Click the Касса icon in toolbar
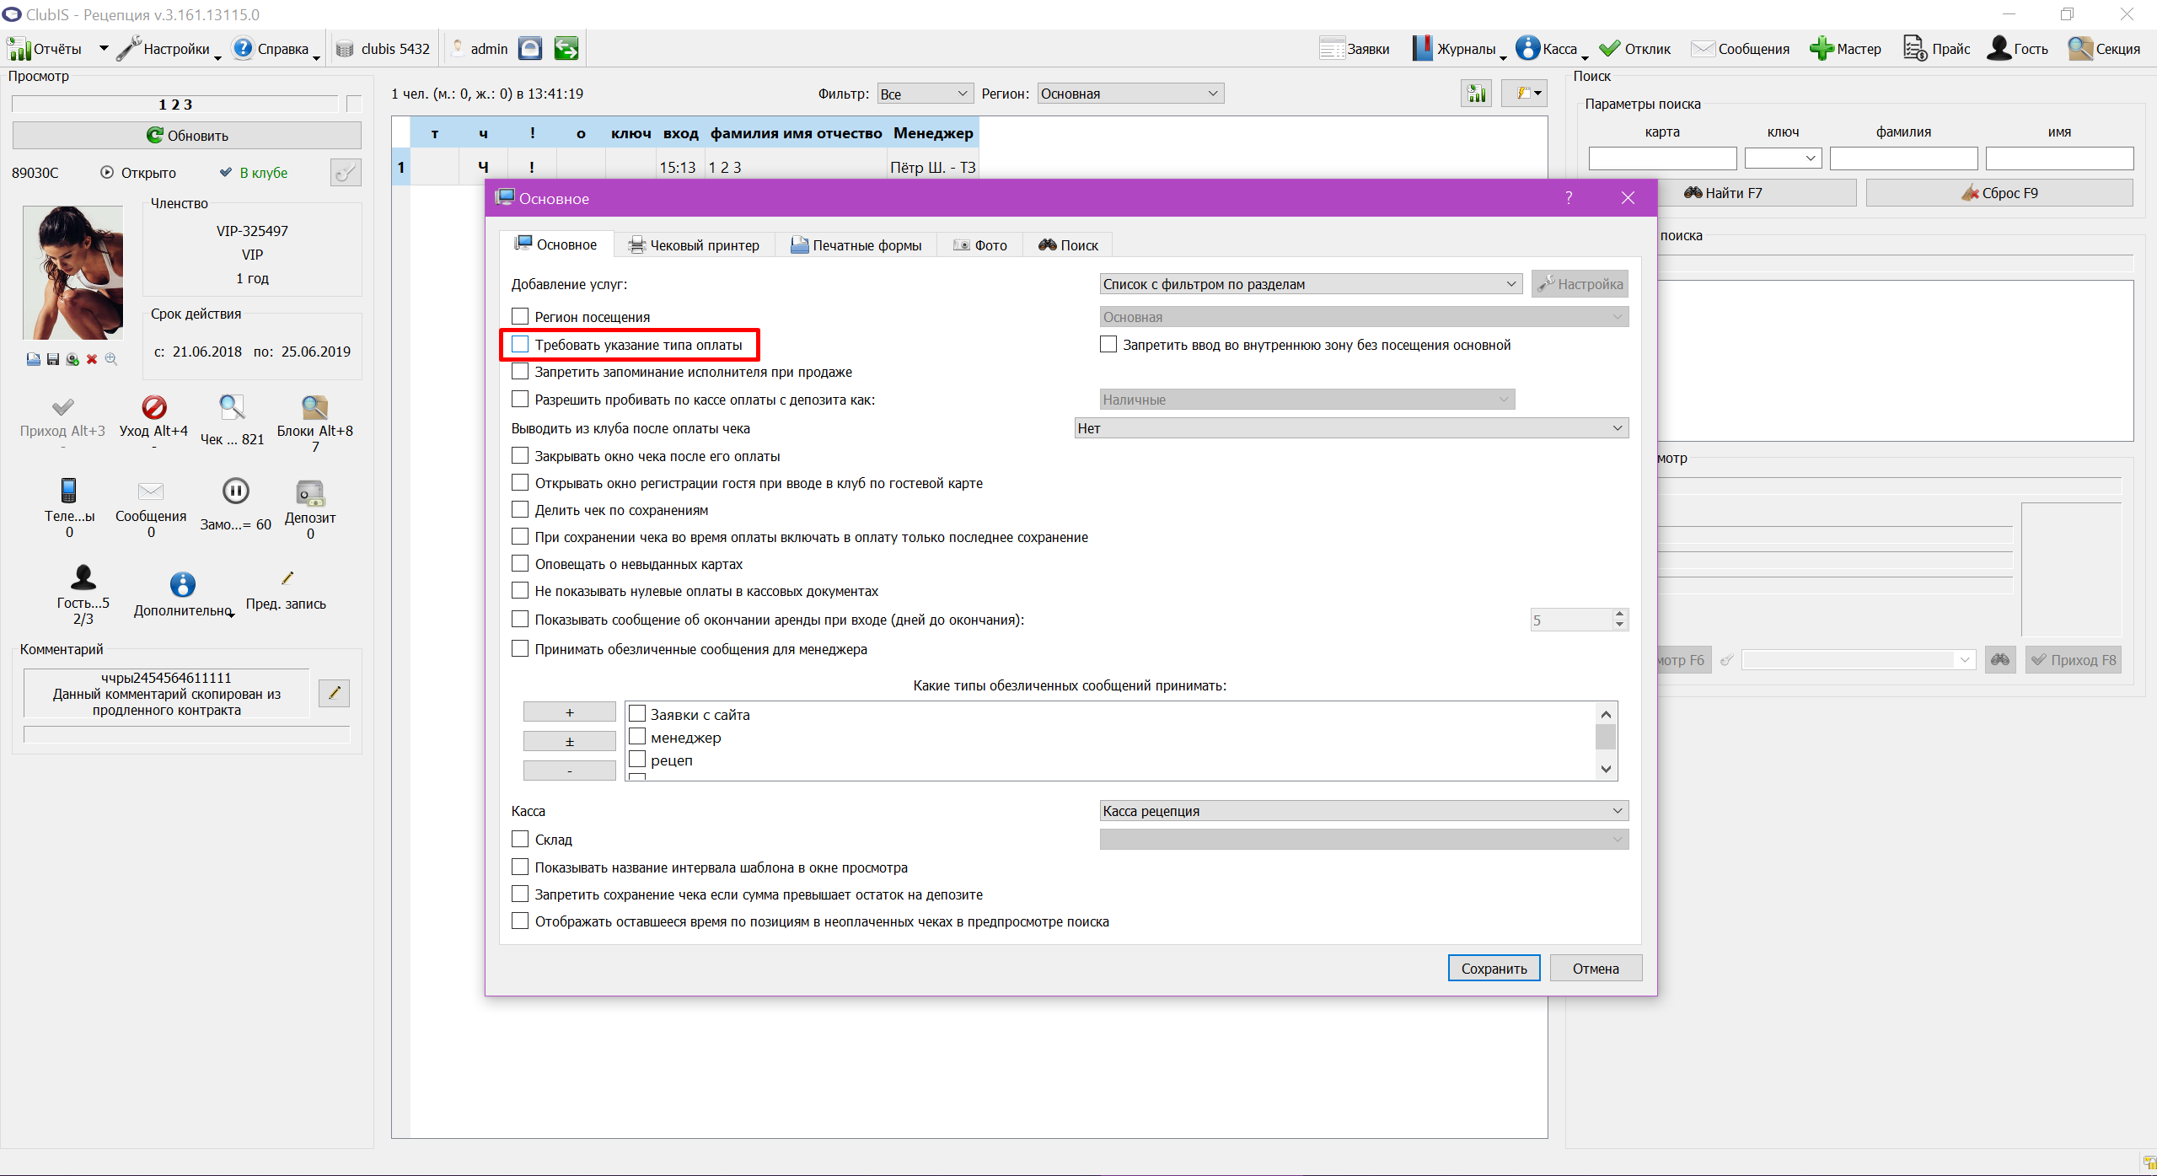 [1527, 48]
